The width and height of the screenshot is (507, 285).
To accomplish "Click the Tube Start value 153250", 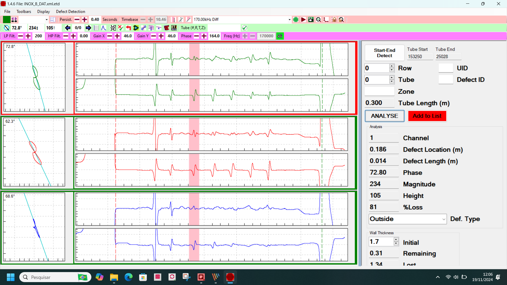I will click(420, 56).
